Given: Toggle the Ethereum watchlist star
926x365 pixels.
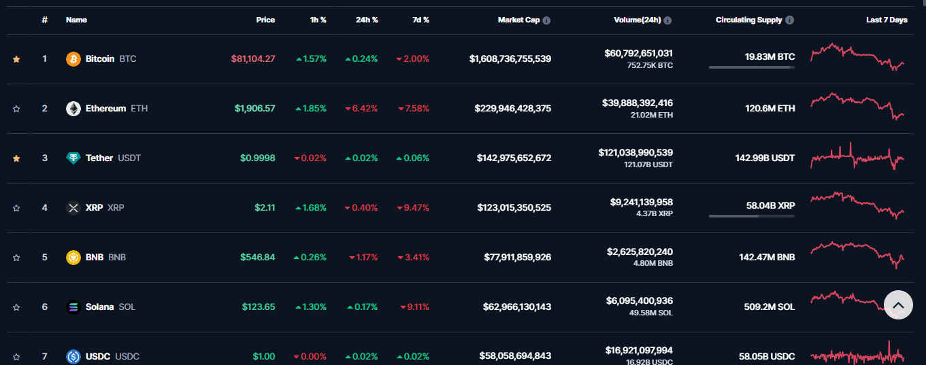Looking at the screenshot, I should tap(16, 109).
